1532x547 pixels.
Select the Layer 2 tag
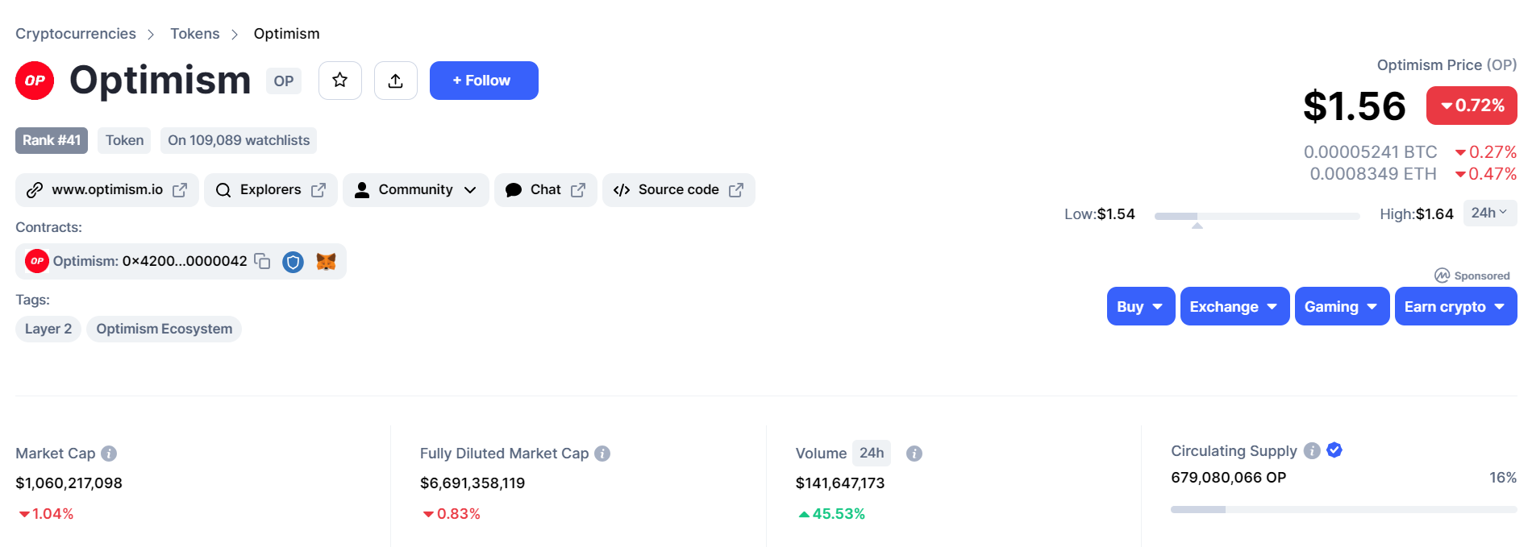click(x=48, y=329)
